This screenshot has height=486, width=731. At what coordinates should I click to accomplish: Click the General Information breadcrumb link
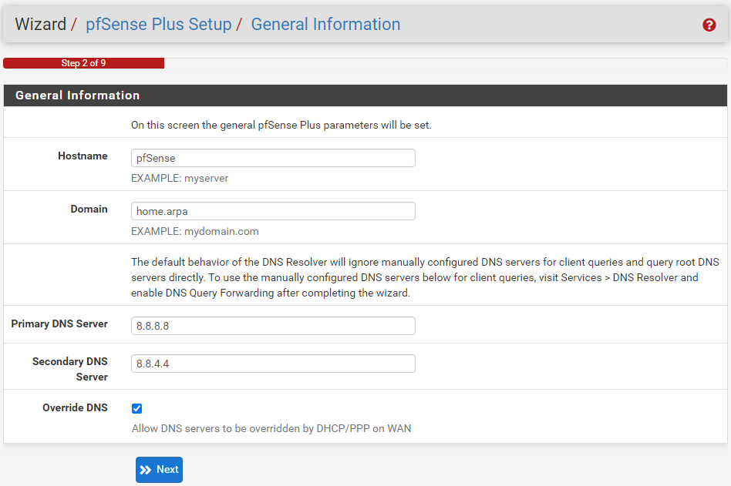[x=325, y=25]
